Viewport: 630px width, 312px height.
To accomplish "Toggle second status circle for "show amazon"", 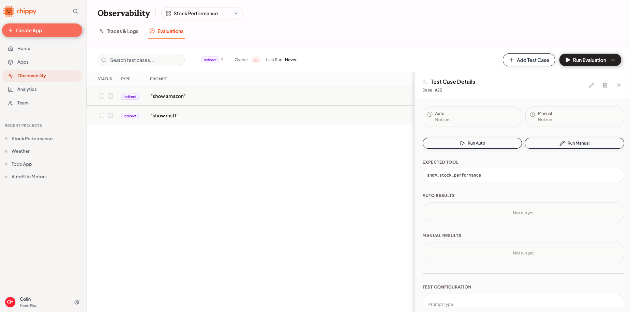I will click(x=110, y=96).
